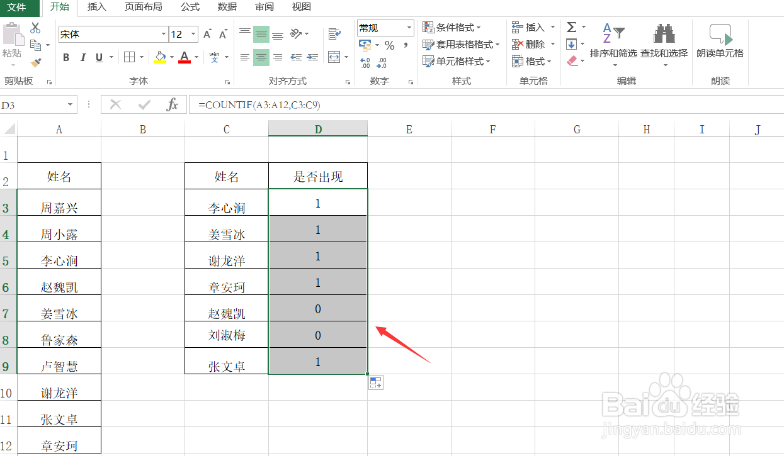Expand the border style dropdown arrow
This screenshot has width=784, height=456.
140,57
